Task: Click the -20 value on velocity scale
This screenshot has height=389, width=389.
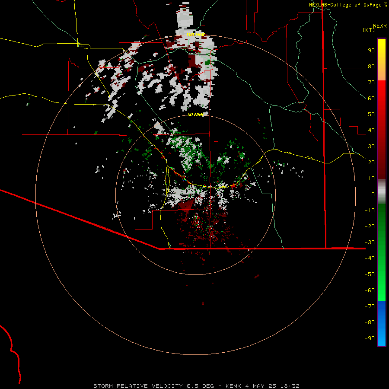Action: pyautogui.click(x=370, y=226)
